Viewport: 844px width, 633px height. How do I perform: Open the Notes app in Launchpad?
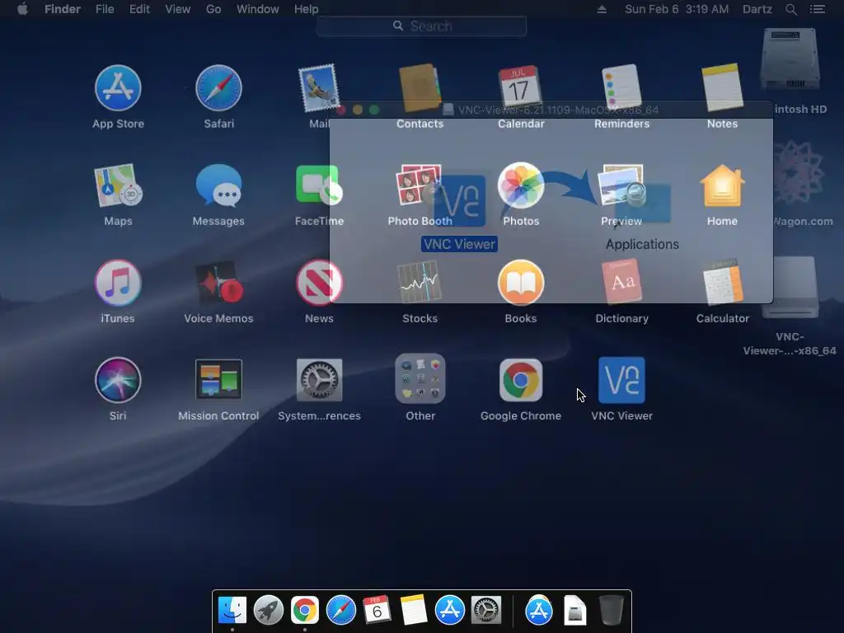coord(722,87)
